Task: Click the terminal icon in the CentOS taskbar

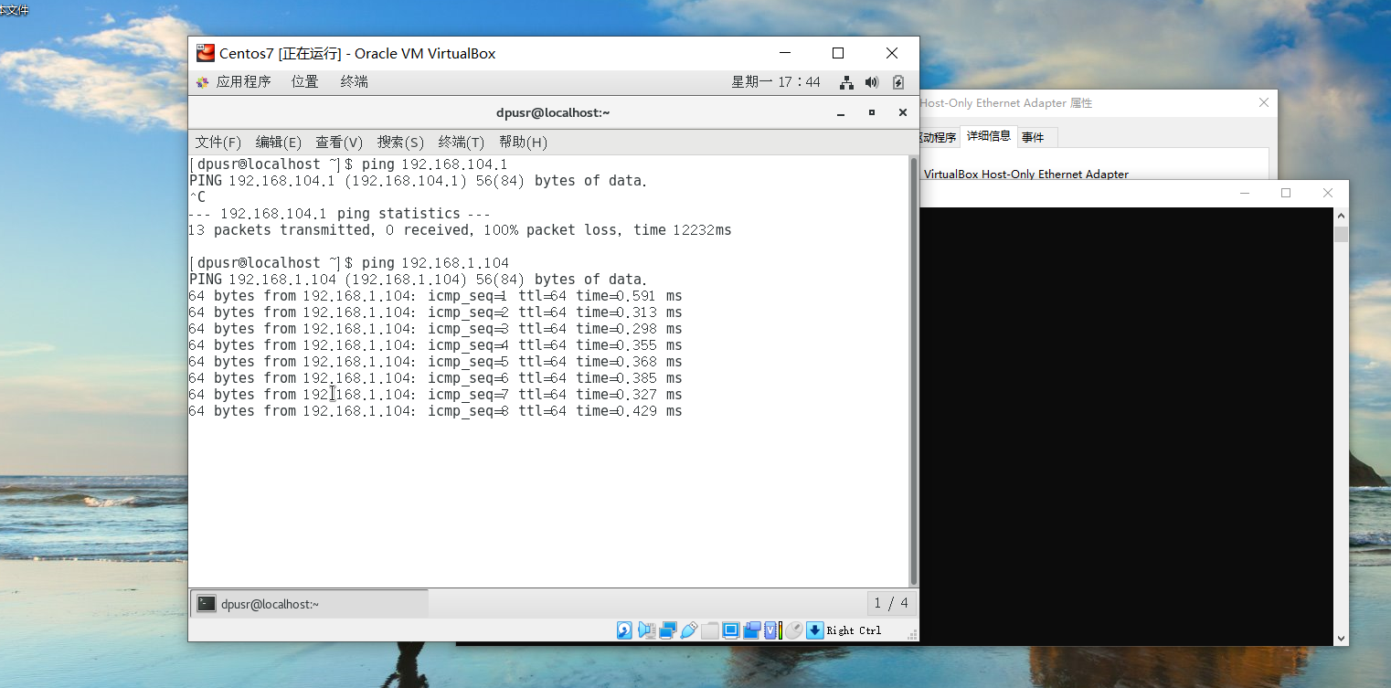Action: tap(207, 604)
